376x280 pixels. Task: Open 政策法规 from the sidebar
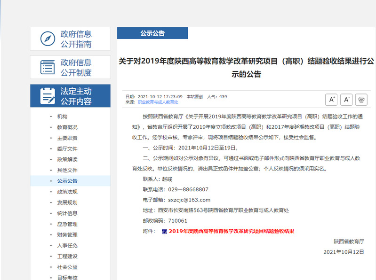click(x=67, y=192)
